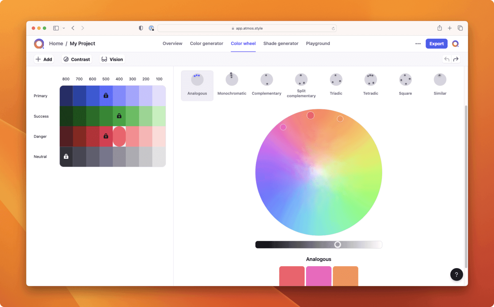Screen dimensions: 494x307
Task: Select the Monochromatic harmony icon
Action: coord(232,79)
